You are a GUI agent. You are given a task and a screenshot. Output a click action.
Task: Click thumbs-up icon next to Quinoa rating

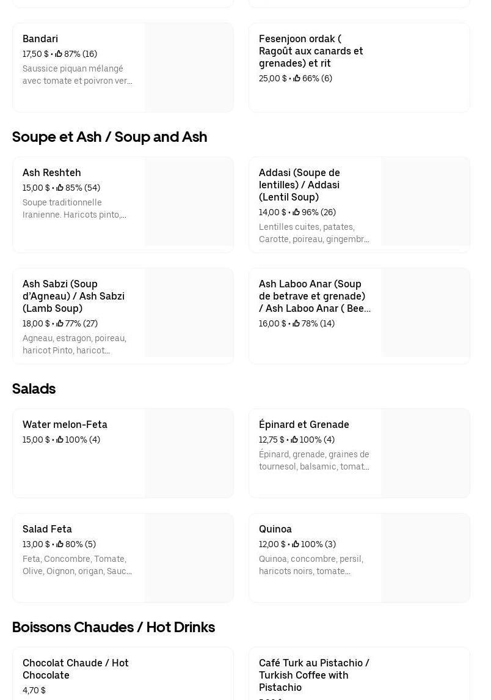coord(295,544)
